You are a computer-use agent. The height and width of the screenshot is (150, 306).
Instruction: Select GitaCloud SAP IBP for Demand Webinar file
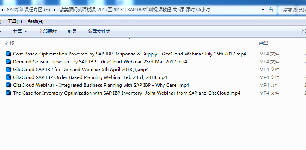tap(81, 69)
